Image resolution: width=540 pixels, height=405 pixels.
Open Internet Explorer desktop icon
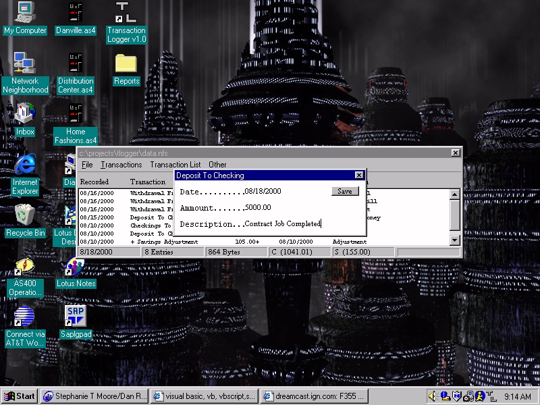tap(25, 165)
